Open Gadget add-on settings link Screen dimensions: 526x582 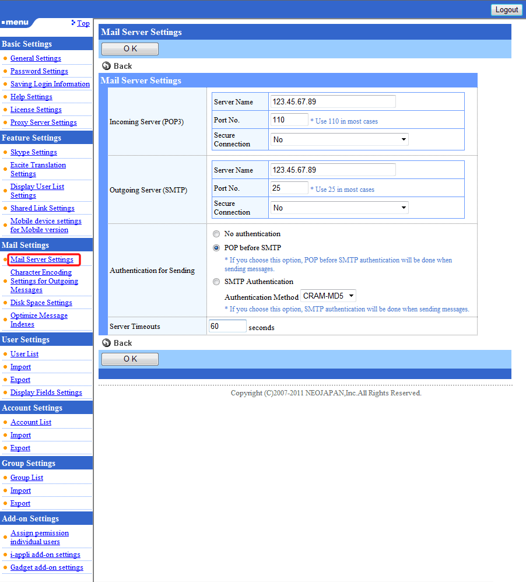point(47,567)
